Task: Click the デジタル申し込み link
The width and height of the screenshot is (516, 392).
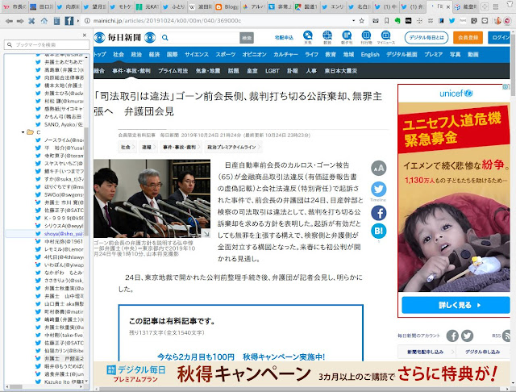Action: coord(483,352)
